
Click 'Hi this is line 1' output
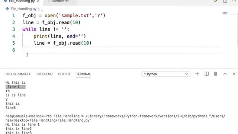pyautogui.click(x=22, y=125)
